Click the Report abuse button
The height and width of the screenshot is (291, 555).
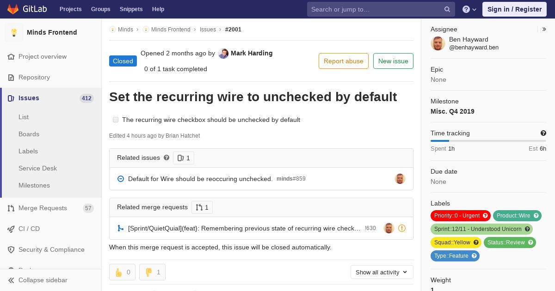(x=343, y=61)
